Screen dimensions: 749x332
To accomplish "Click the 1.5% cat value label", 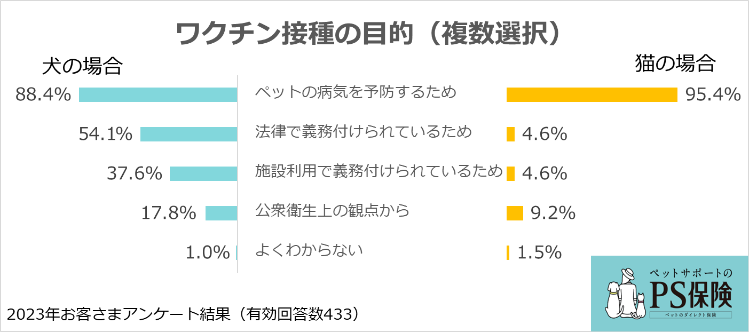I will pos(540,252).
